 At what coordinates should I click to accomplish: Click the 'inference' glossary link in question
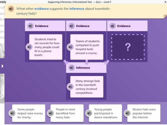click(77, 9)
